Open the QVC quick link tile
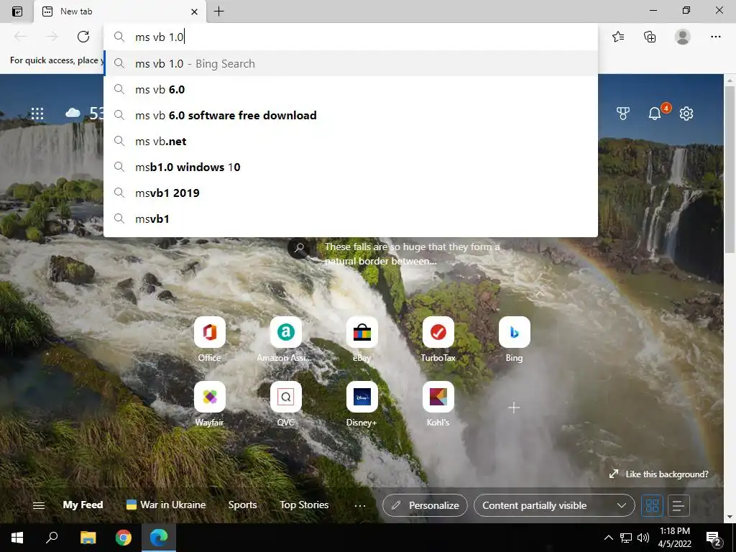Screen dimensions: 736x552 click(285, 397)
